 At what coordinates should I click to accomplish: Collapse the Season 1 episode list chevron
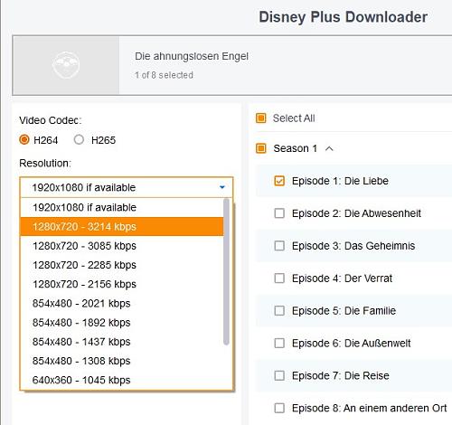point(329,148)
